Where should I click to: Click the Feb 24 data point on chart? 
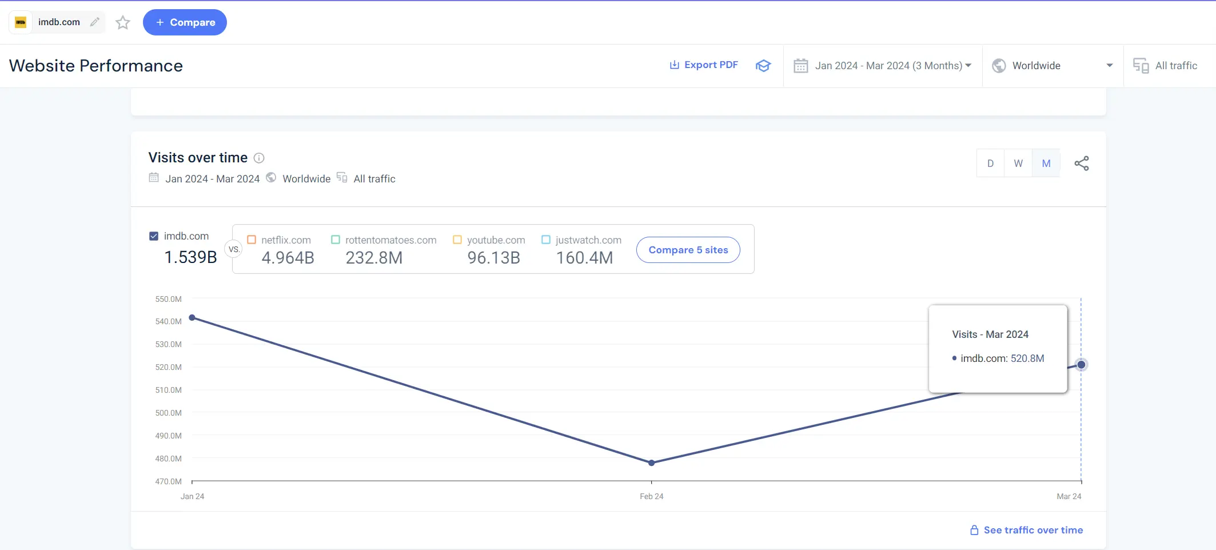651,463
